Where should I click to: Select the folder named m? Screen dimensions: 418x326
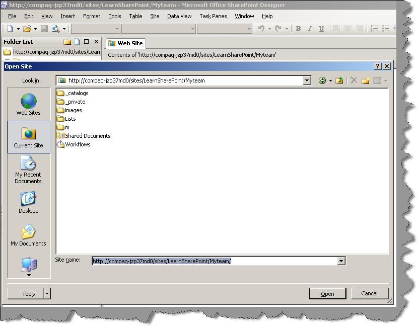63,127
